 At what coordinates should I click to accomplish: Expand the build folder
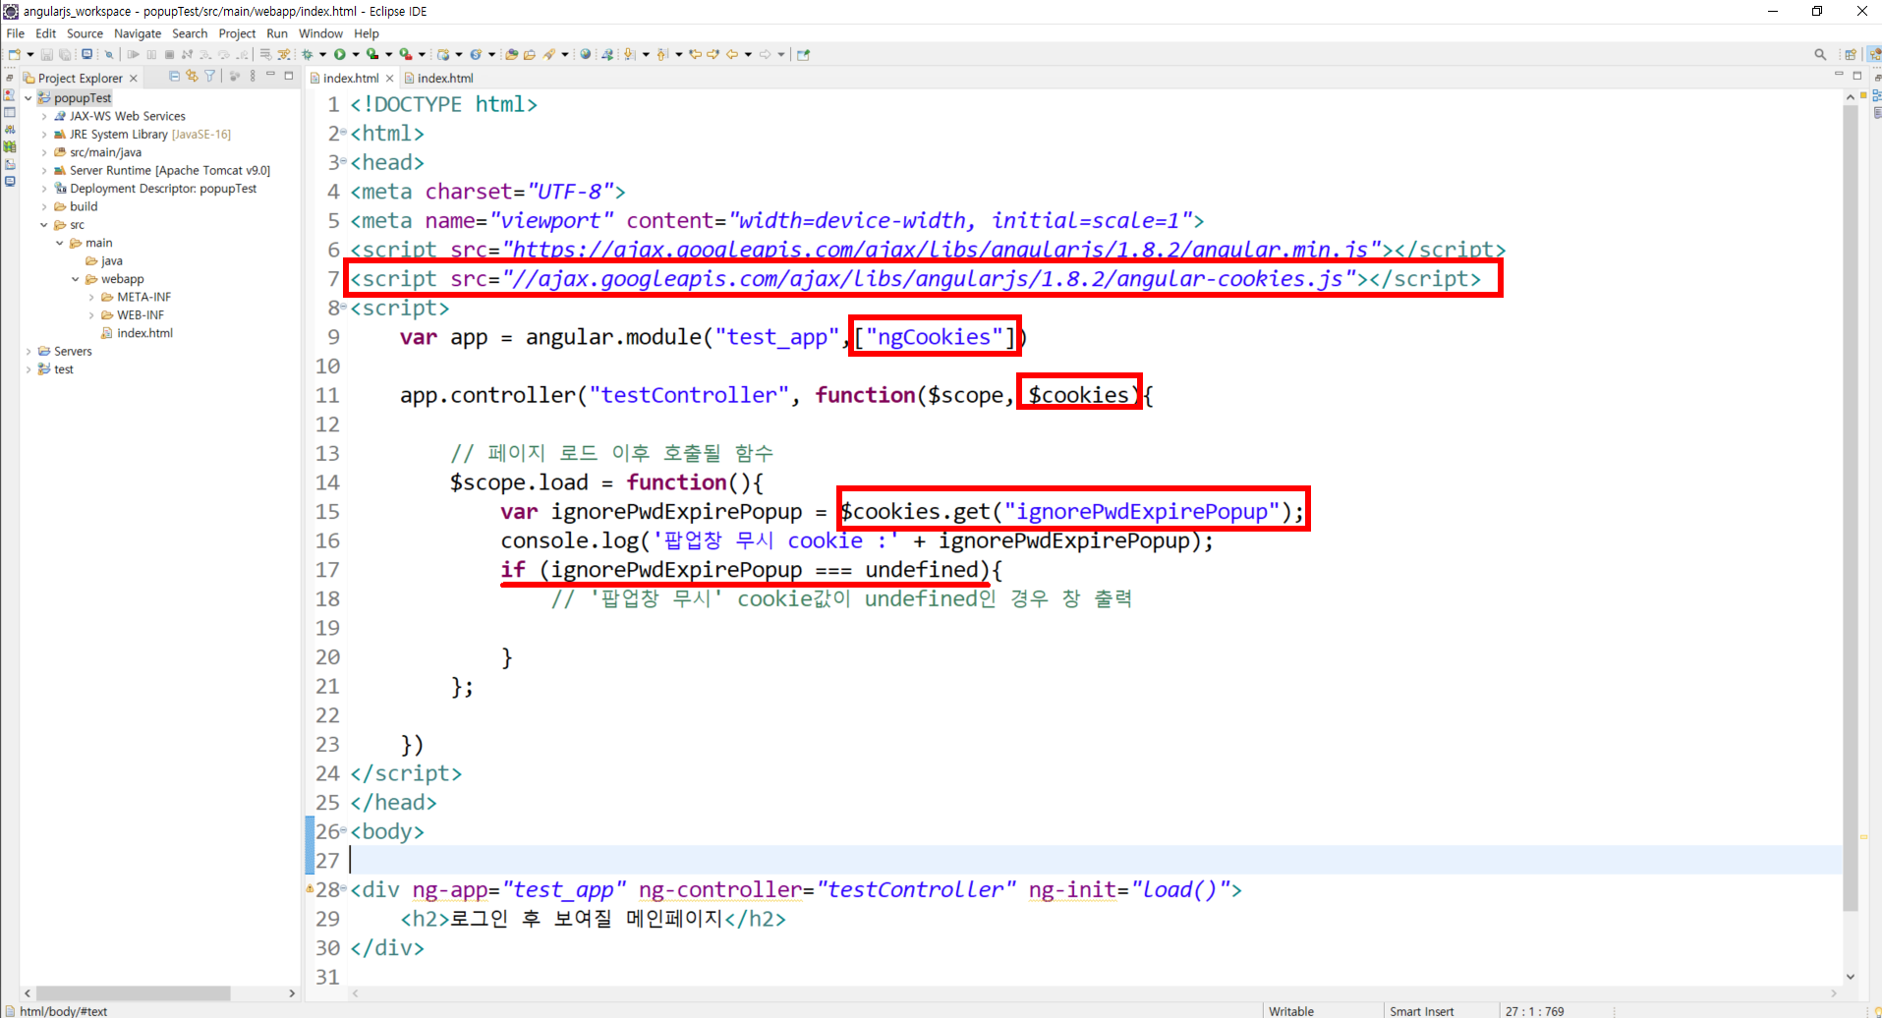[44, 207]
